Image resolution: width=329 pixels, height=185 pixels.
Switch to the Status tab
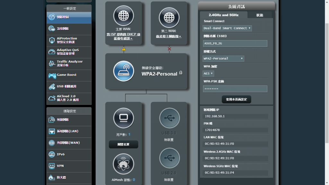pyautogui.click(x=260, y=15)
